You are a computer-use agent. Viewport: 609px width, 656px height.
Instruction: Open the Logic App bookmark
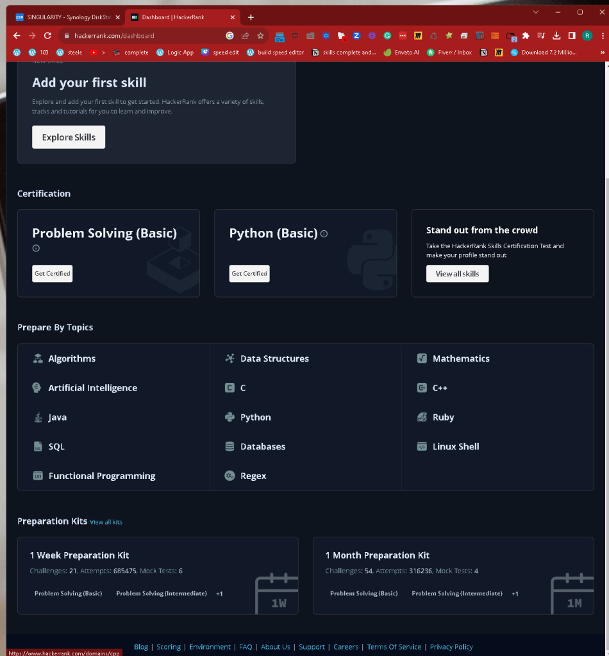[175, 53]
